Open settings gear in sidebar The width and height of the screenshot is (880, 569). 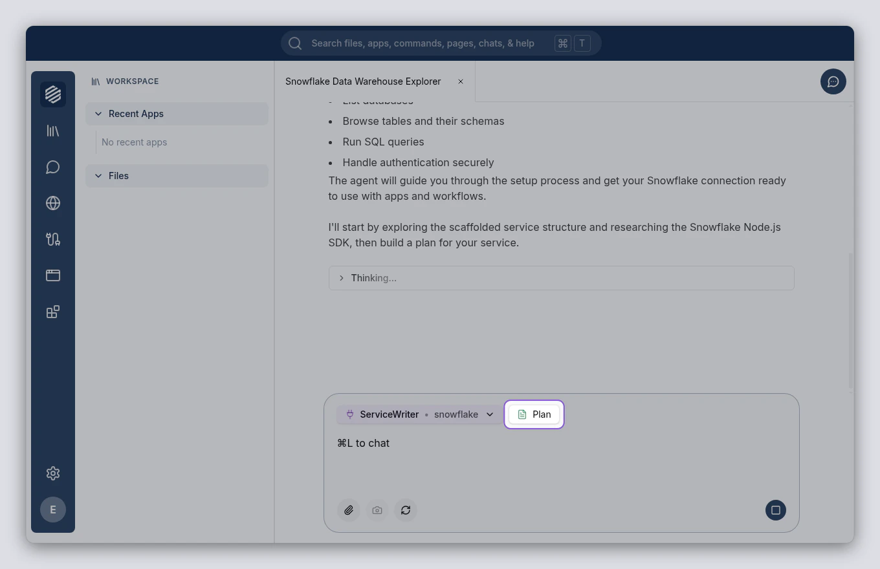click(53, 473)
